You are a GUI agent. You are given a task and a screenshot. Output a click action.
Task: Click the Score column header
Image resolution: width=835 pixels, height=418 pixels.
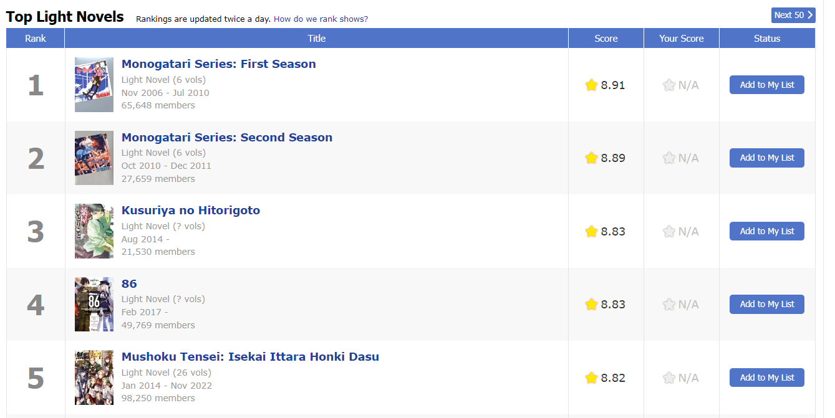click(x=606, y=39)
